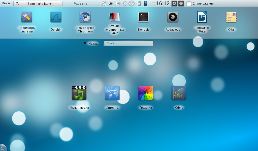Open the Konsole terminal
Screen dimensions: 258x151
point(144,17)
